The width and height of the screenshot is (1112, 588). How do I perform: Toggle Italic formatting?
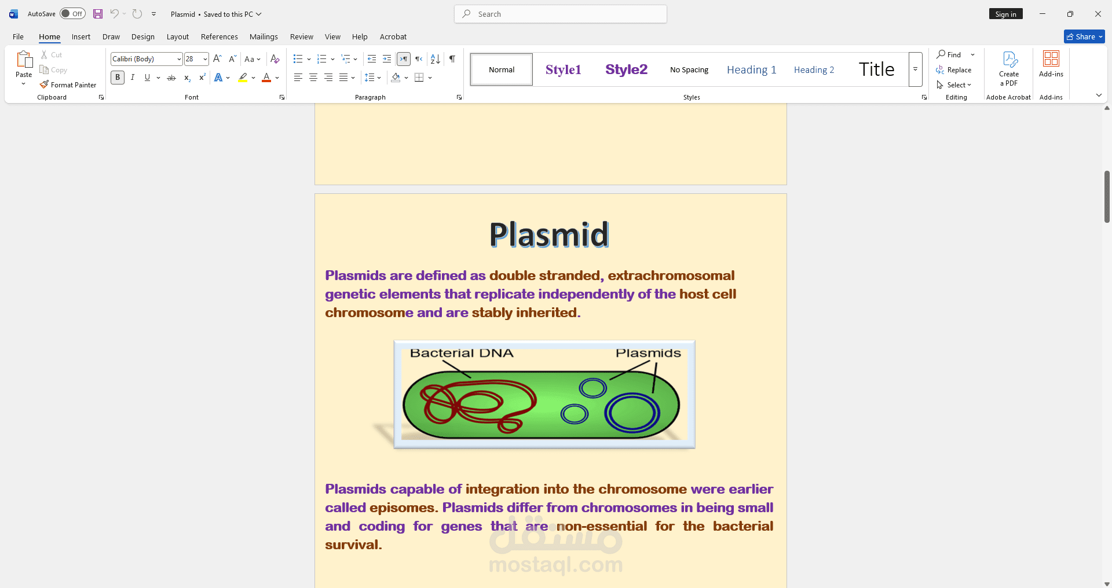pyautogui.click(x=133, y=78)
